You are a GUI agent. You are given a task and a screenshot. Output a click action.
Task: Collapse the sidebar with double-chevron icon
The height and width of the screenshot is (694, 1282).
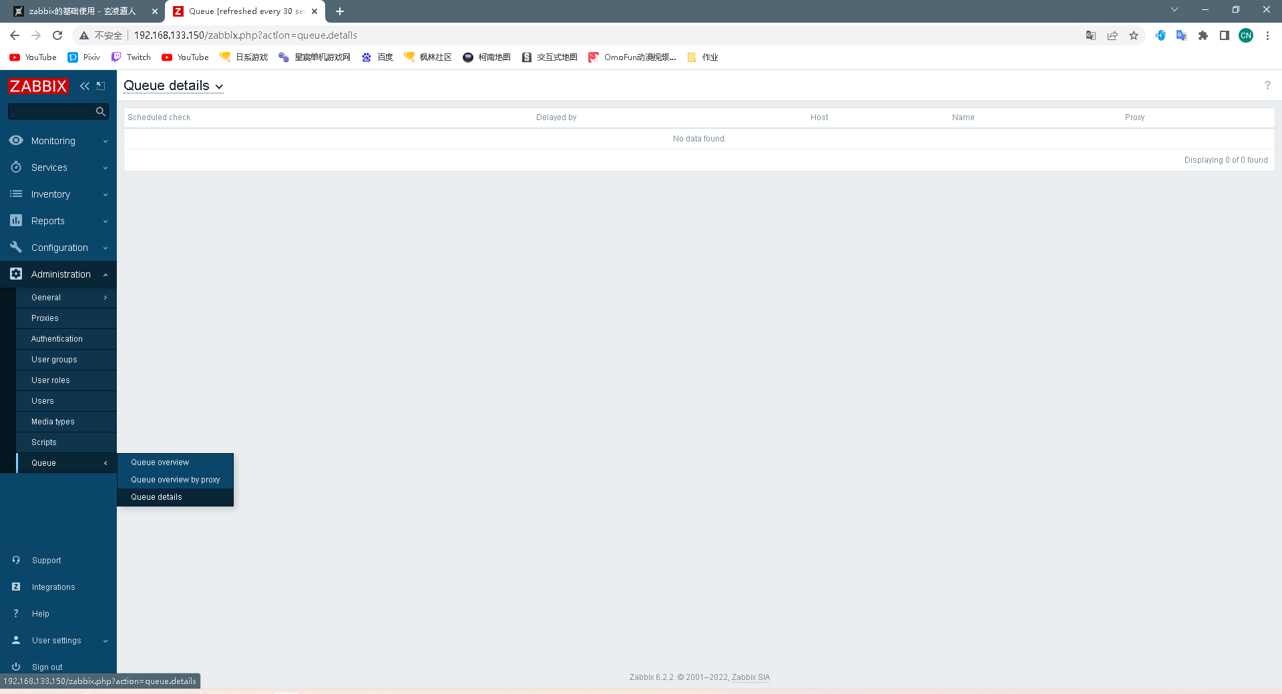[x=85, y=86]
